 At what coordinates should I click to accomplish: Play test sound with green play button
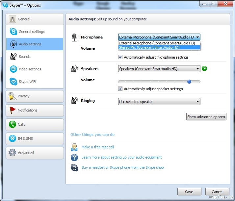tap(204, 68)
